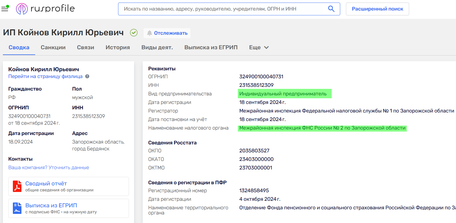
Task: Click the Сведения о регистрации в ПФР heading
Action: 188,183
